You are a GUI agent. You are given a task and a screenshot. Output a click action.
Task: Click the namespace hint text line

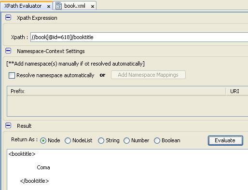pos(75,64)
